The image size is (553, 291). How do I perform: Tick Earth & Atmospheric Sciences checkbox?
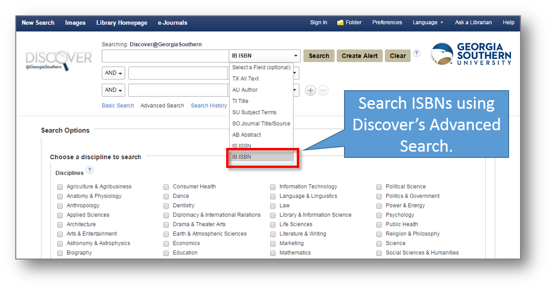(x=166, y=234)
